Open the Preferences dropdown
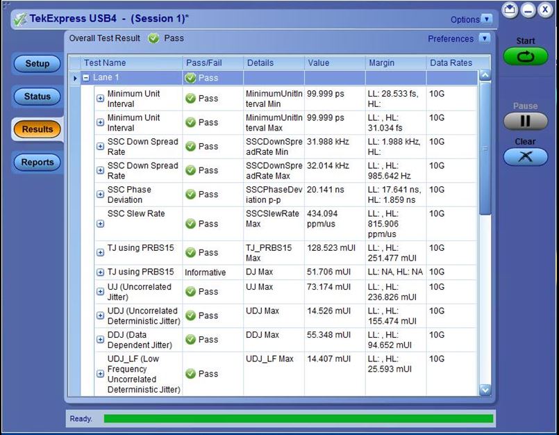 tap(485, 39)
